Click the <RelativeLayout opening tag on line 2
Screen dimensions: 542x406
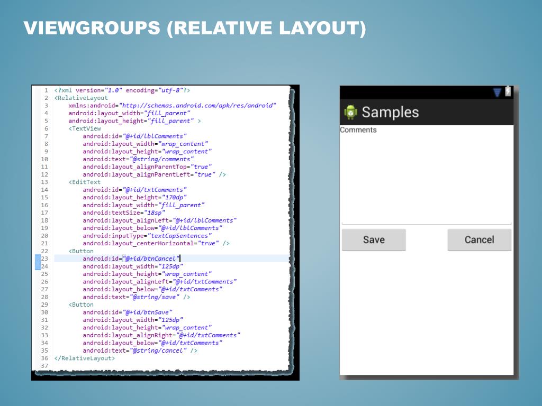point(81,98)
